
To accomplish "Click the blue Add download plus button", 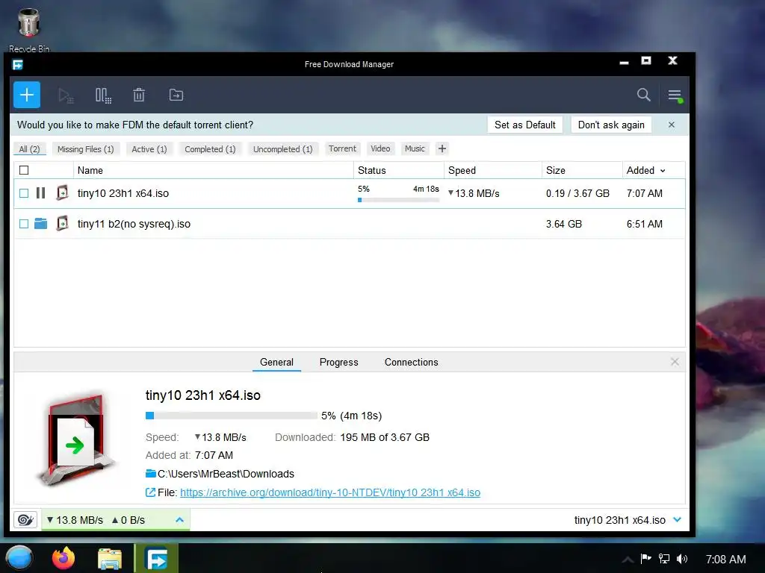I will [x=27, y=95].
